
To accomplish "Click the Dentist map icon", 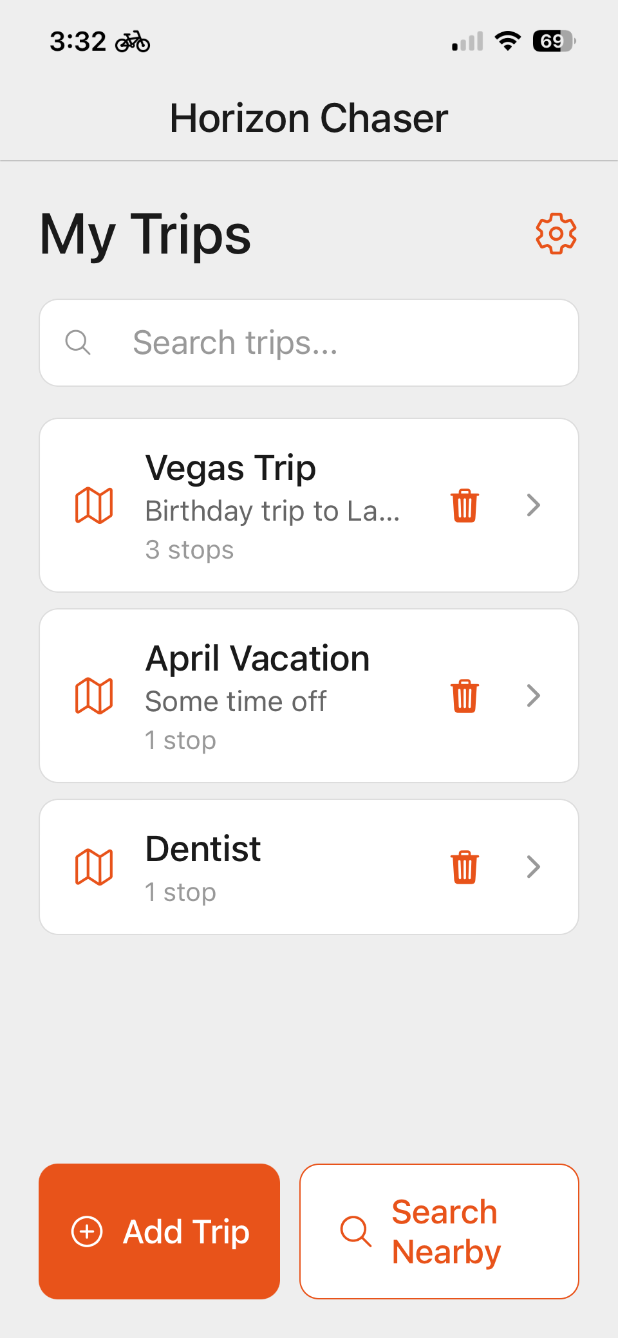I will coord(94,868).
